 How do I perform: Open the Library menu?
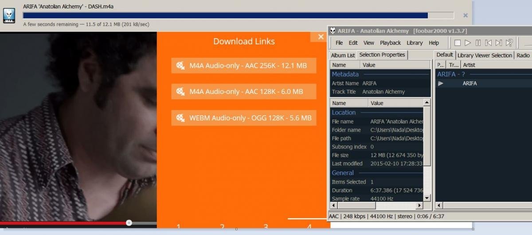(x=415, y=43)
